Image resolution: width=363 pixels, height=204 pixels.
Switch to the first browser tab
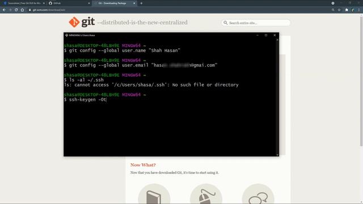pyautogui.click(x=23, y=3)
